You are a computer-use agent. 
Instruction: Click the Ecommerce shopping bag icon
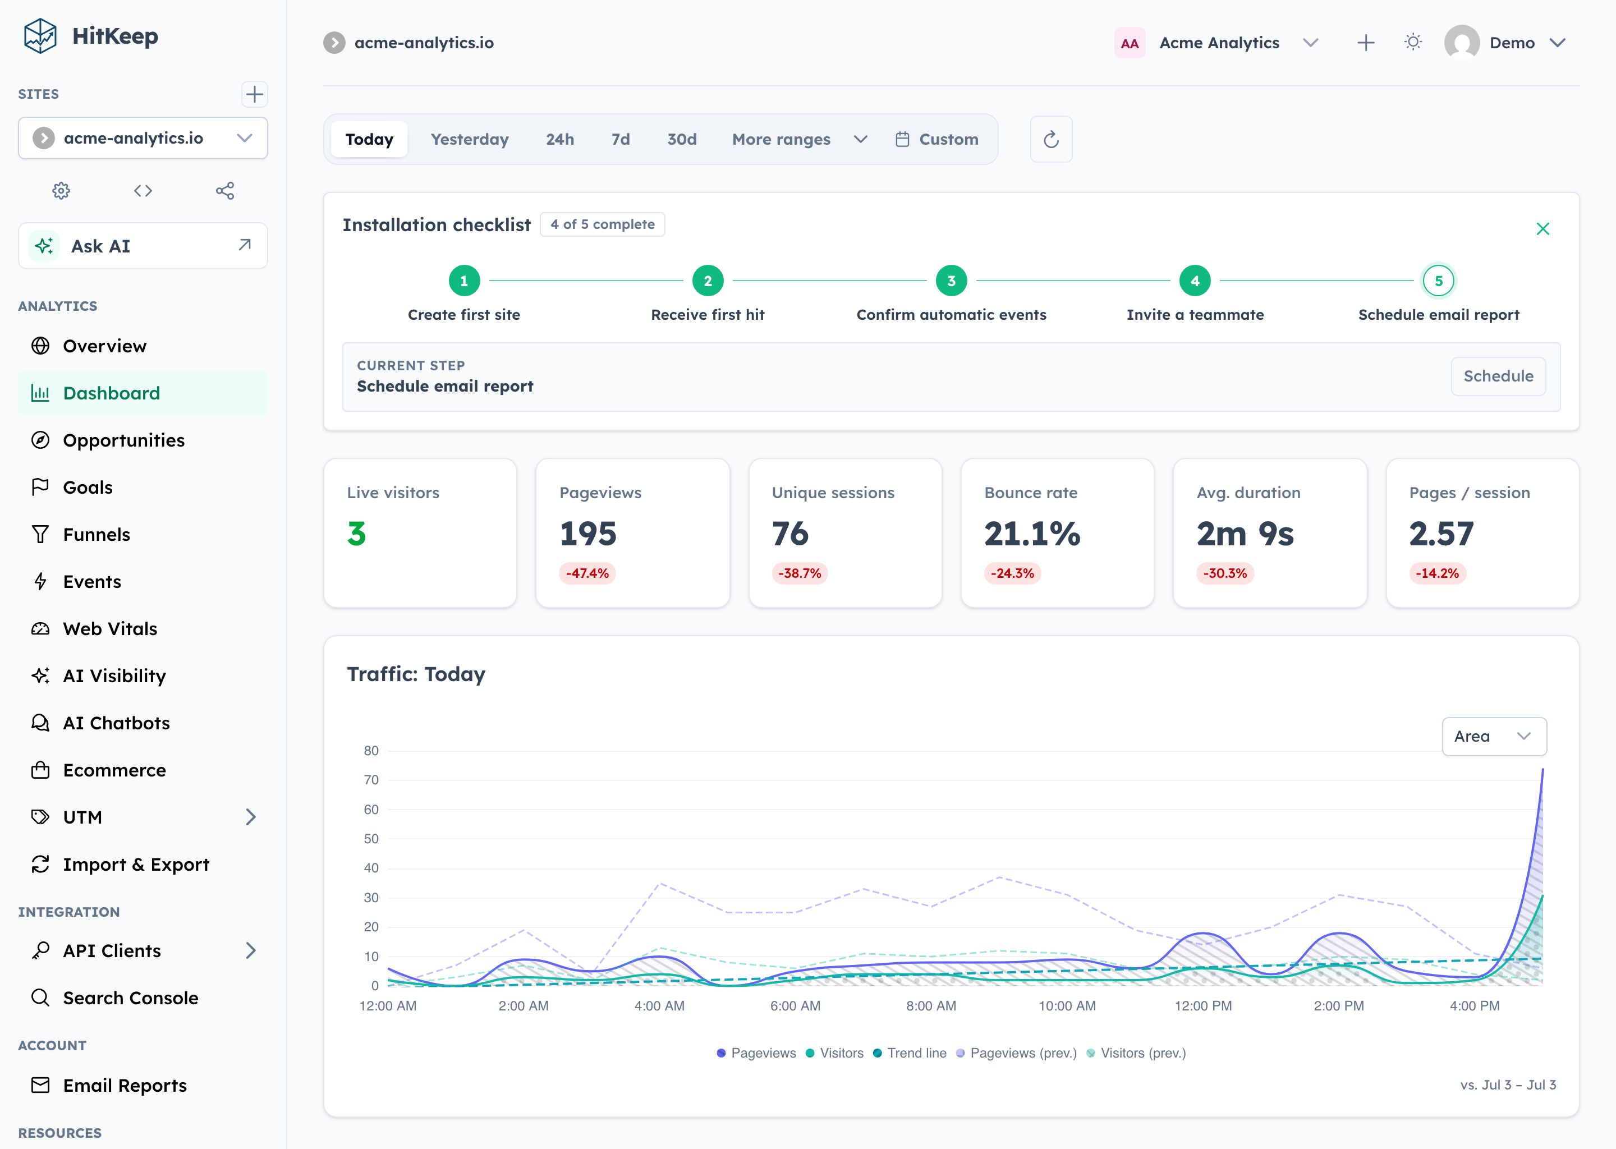point(40,770)
